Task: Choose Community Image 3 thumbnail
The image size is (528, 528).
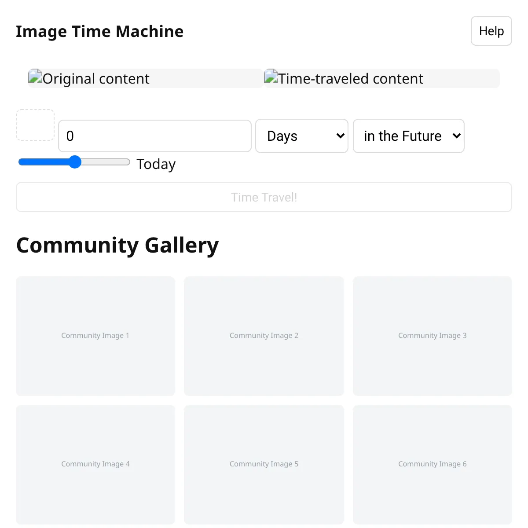Action: [433, 336]
